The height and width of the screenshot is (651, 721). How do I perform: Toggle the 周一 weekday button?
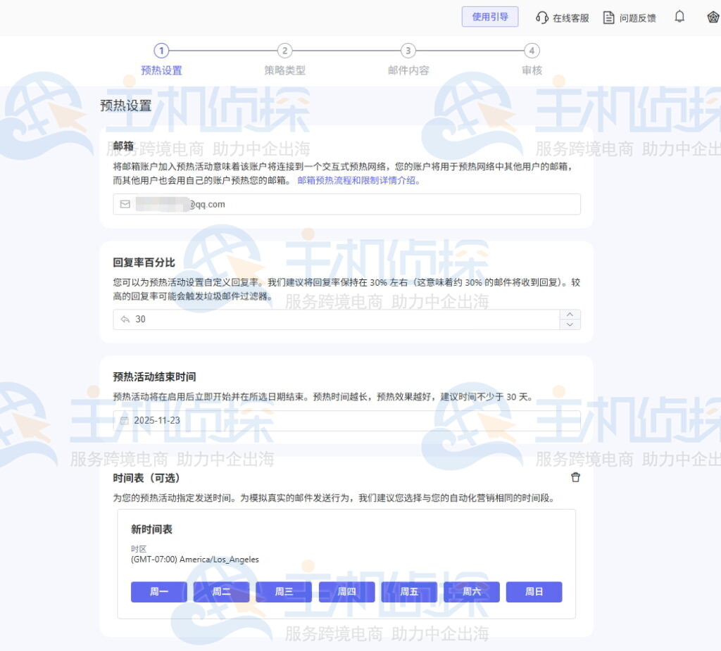click(x=158, y=592)
